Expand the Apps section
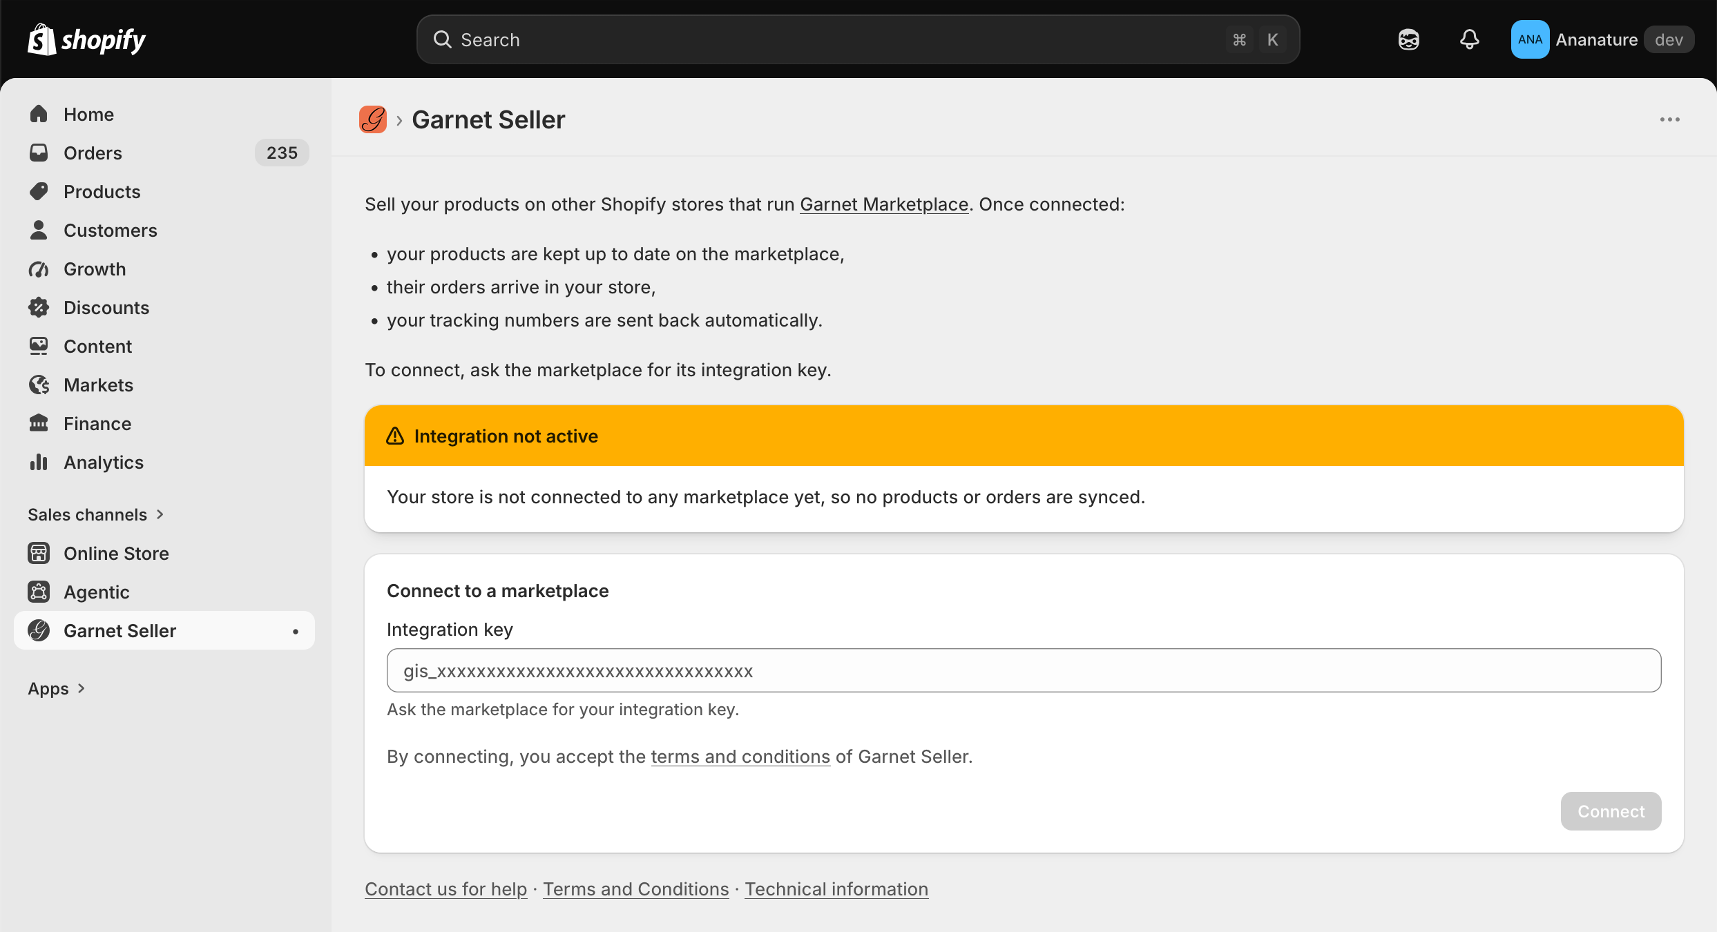This screenshot has height=932, width=1717. point(57,688)
